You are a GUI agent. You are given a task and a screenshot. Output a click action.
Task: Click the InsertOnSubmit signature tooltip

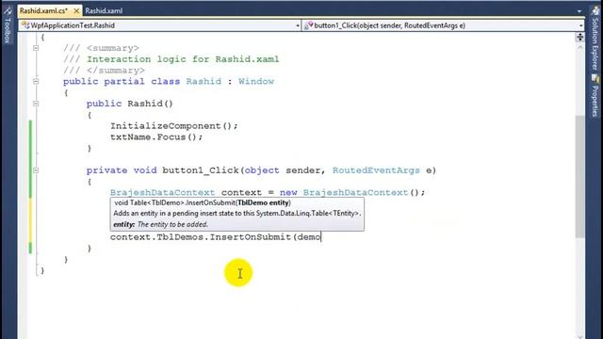click(x=237, y=214)
